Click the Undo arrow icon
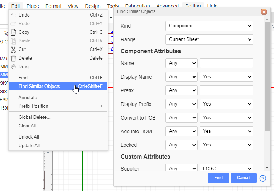This screenshot has height=191, width=274. [14, 15]
